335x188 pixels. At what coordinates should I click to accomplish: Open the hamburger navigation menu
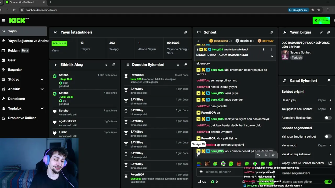tap(3, 20)
